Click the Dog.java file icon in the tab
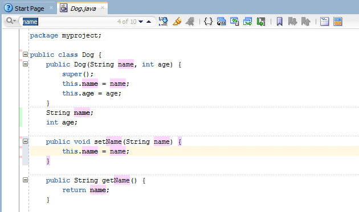This screenshot has height=212, width=359. 64,8
